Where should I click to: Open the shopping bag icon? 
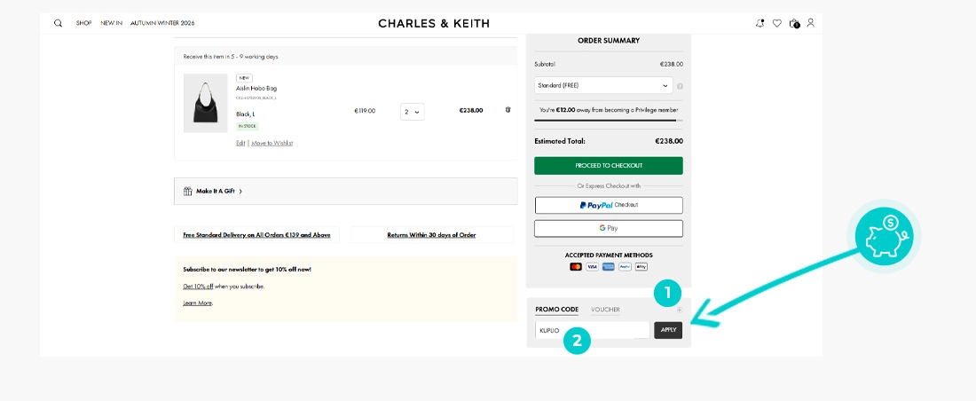(x=793, y=24)
